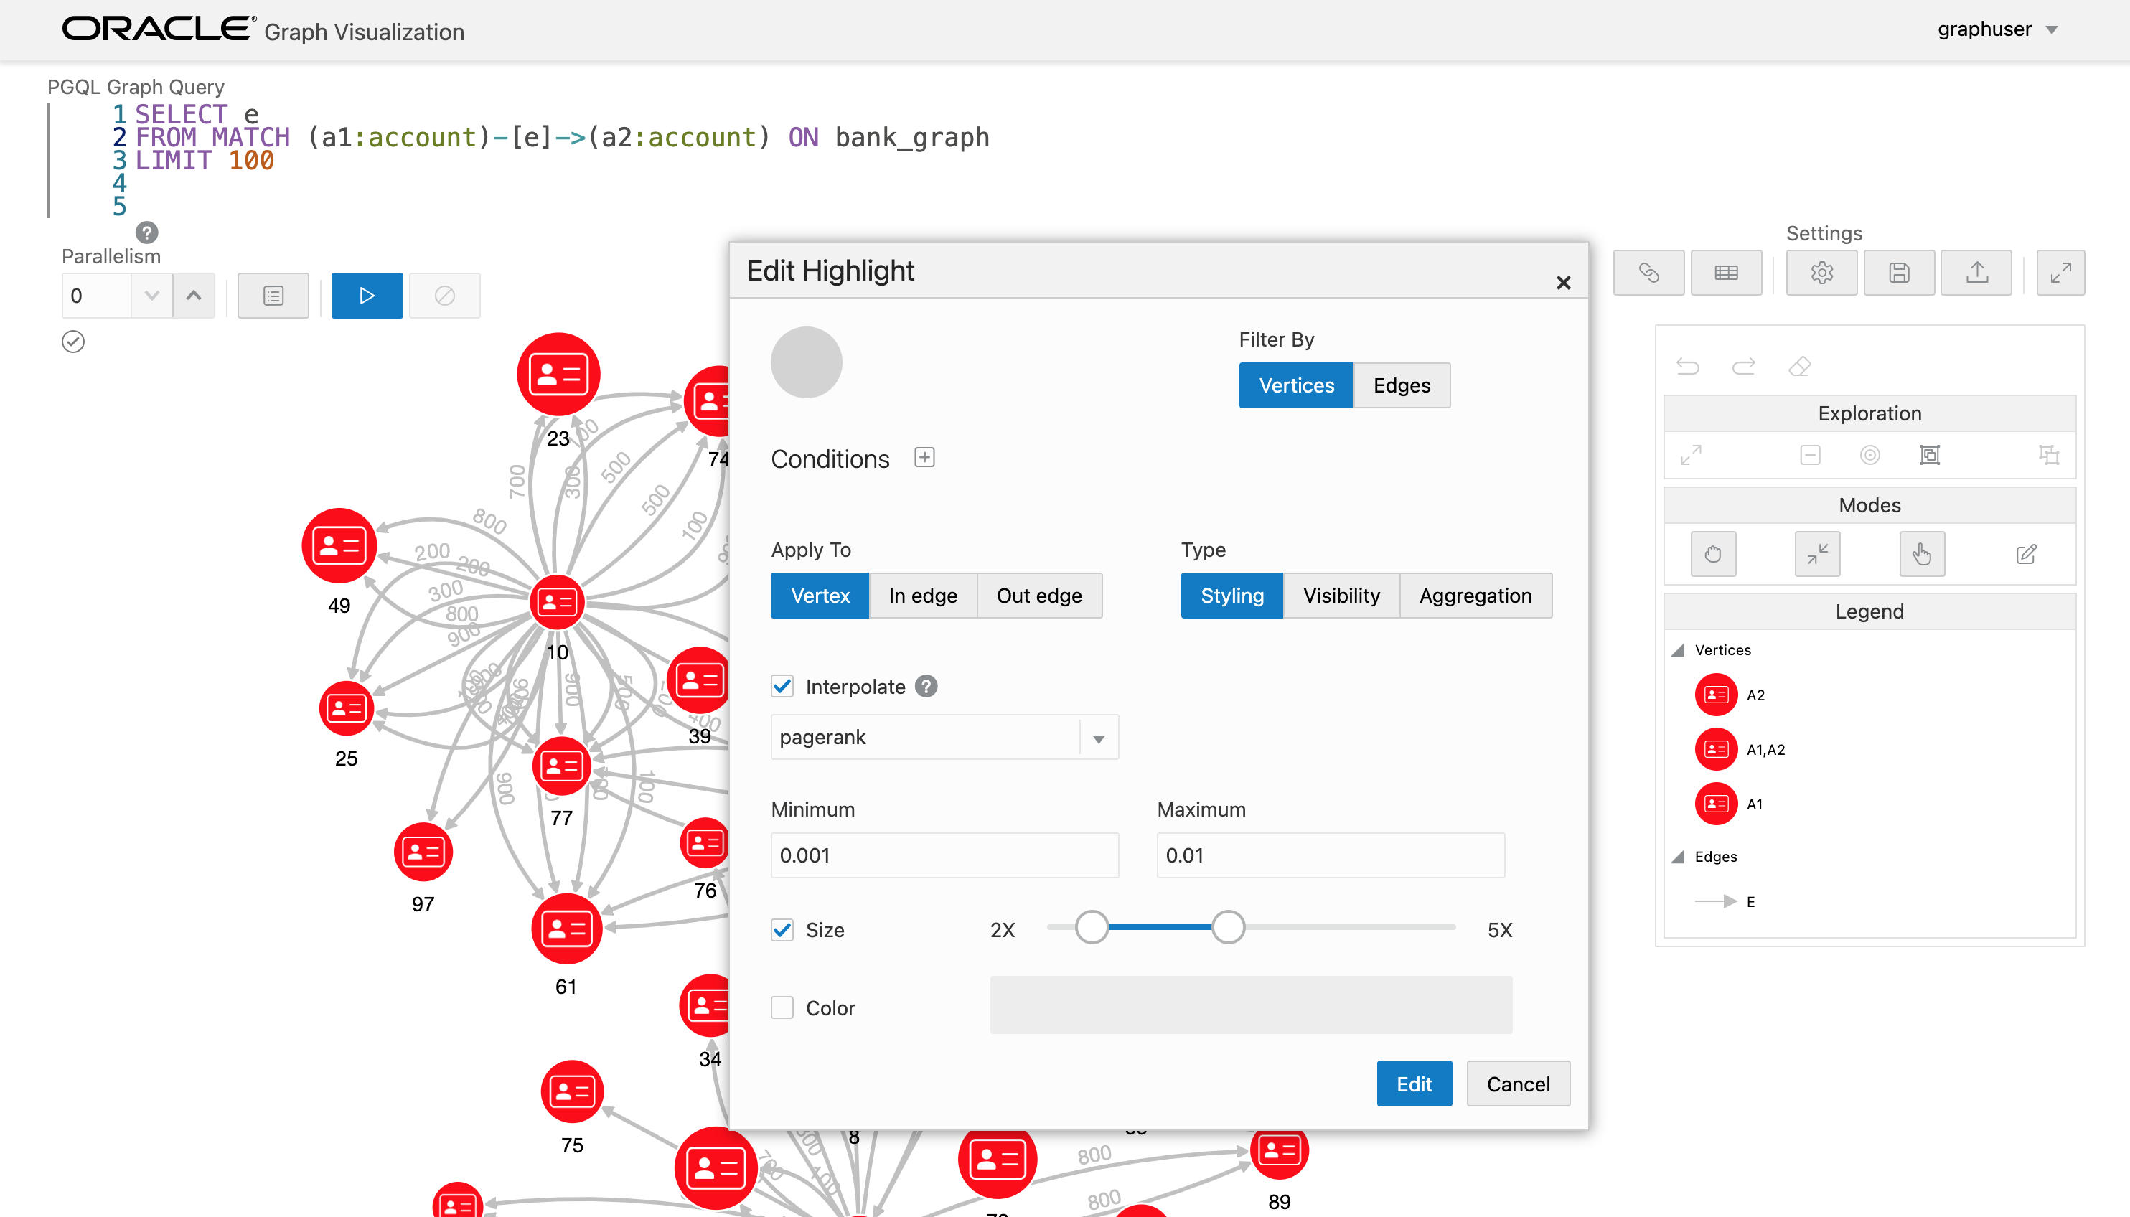
Task: Click the eraser clear icon
Action: pyautogui.click(x=1799, y=366)
